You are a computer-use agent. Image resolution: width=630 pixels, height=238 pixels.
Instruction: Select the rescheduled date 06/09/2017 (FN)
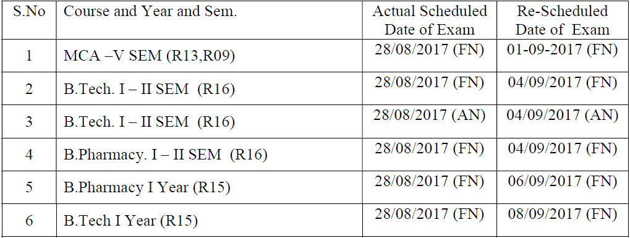(x=562, y=181)
